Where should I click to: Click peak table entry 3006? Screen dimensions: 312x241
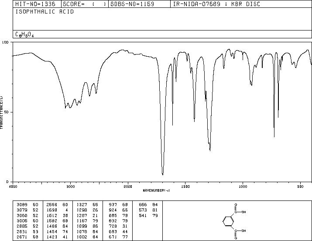click(x=22, y=221)
